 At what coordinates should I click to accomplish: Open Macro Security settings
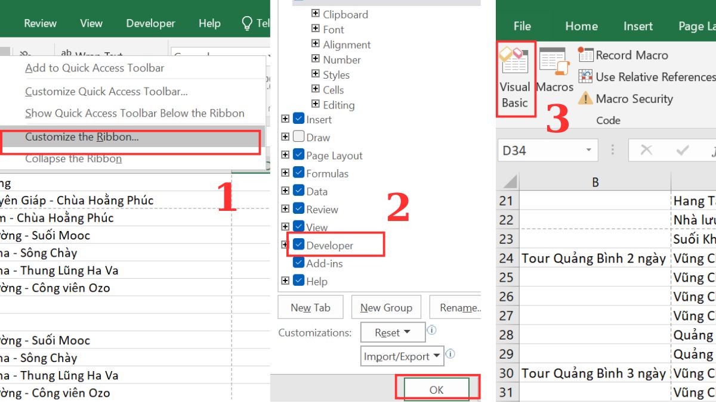626,99
